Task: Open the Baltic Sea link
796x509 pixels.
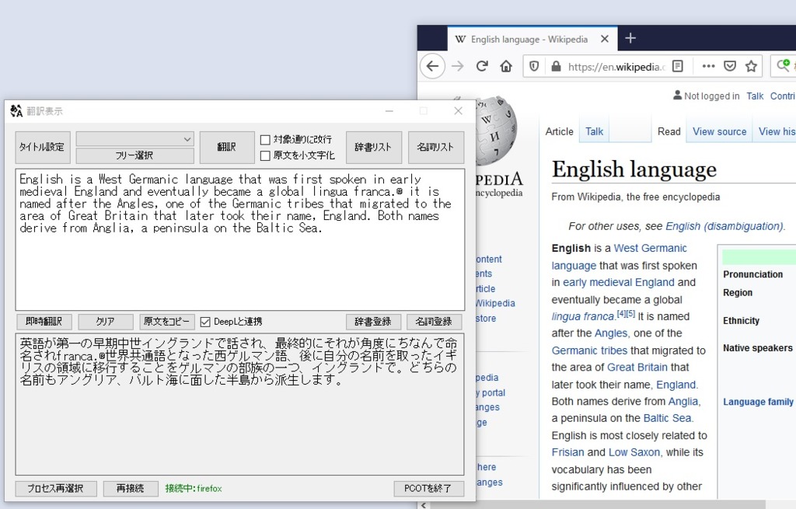Action: click(668, 418)
